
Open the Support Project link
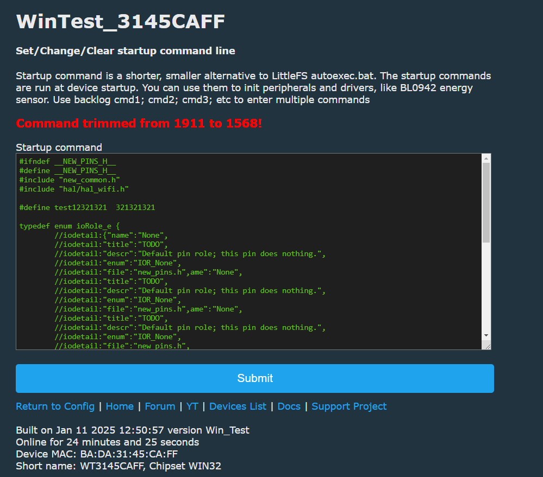(x=349, y=406)
